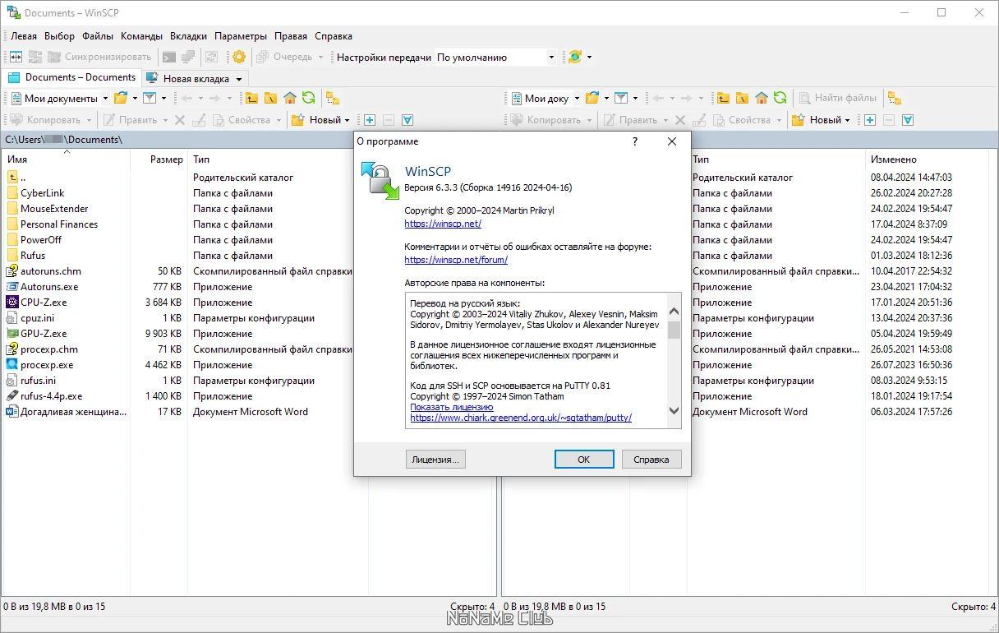Expand the right panel open-folder dropdown arrow
Screen dimensions: 999x633
(x=606, y=98)
